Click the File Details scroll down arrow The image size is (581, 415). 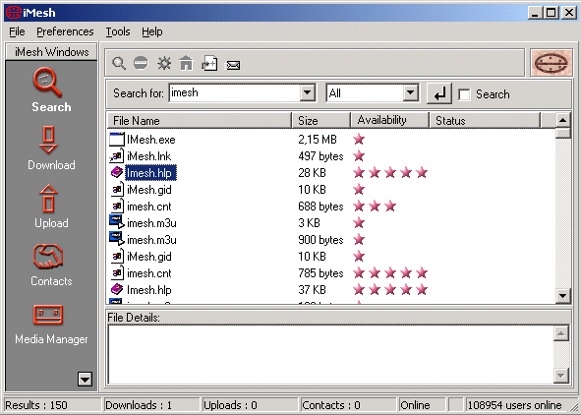point(561,376)
